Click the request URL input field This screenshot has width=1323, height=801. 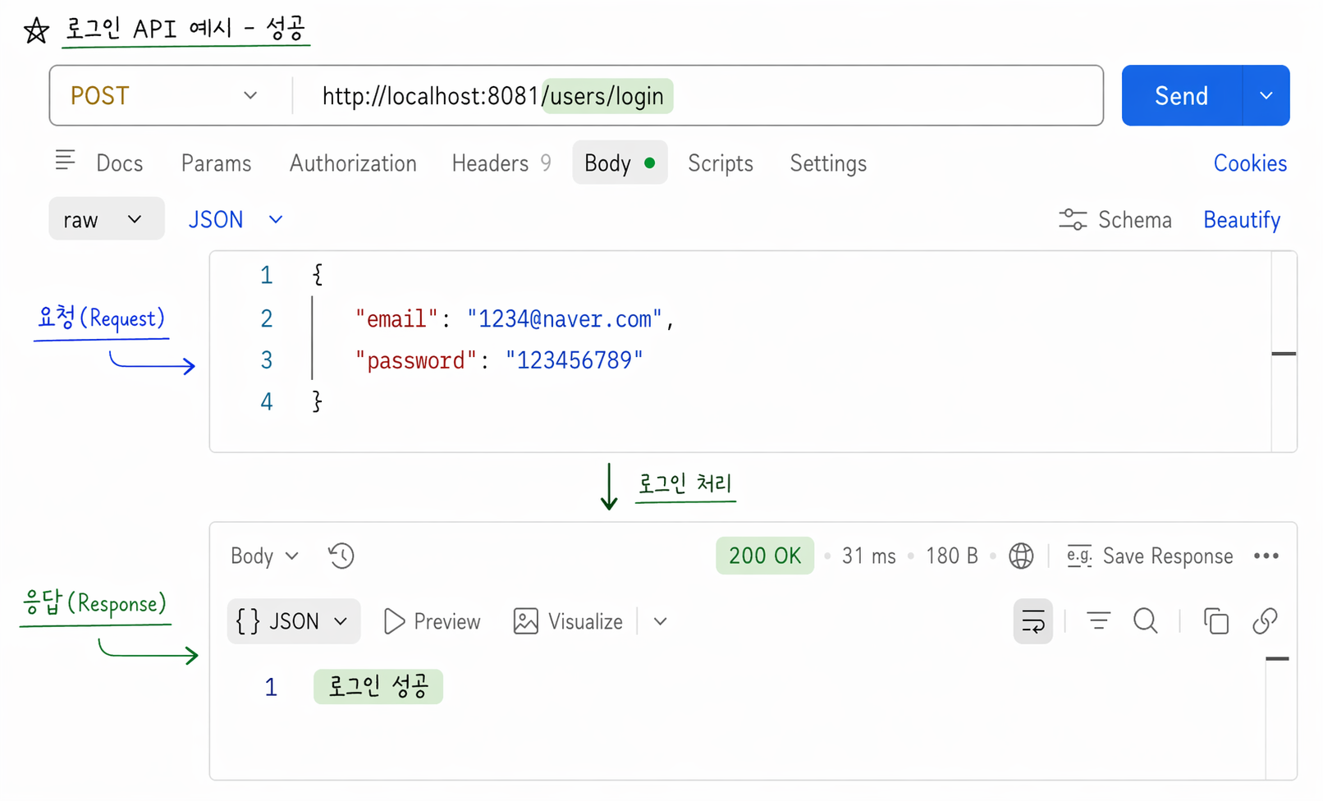pyautogui.click(x=698, y=95)
